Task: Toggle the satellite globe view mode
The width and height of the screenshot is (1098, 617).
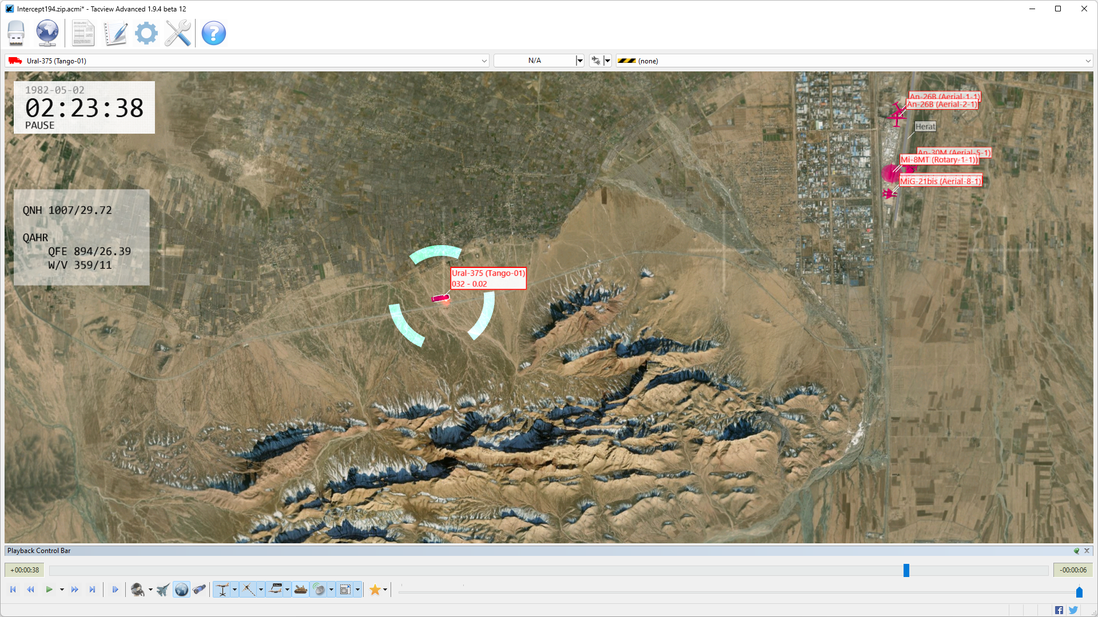Action: pos(181,590)
